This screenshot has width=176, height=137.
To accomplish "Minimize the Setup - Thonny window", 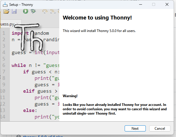I will tap(141, 4).
